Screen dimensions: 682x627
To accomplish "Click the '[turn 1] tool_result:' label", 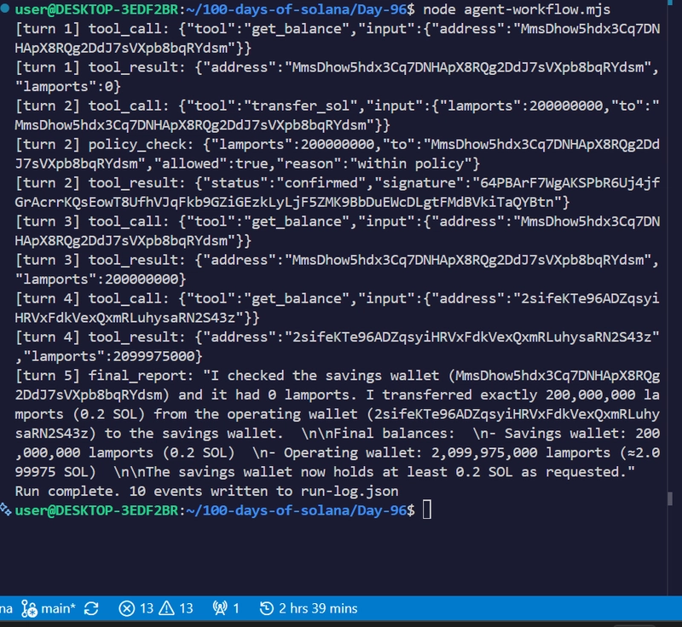I will pos(100,67).
